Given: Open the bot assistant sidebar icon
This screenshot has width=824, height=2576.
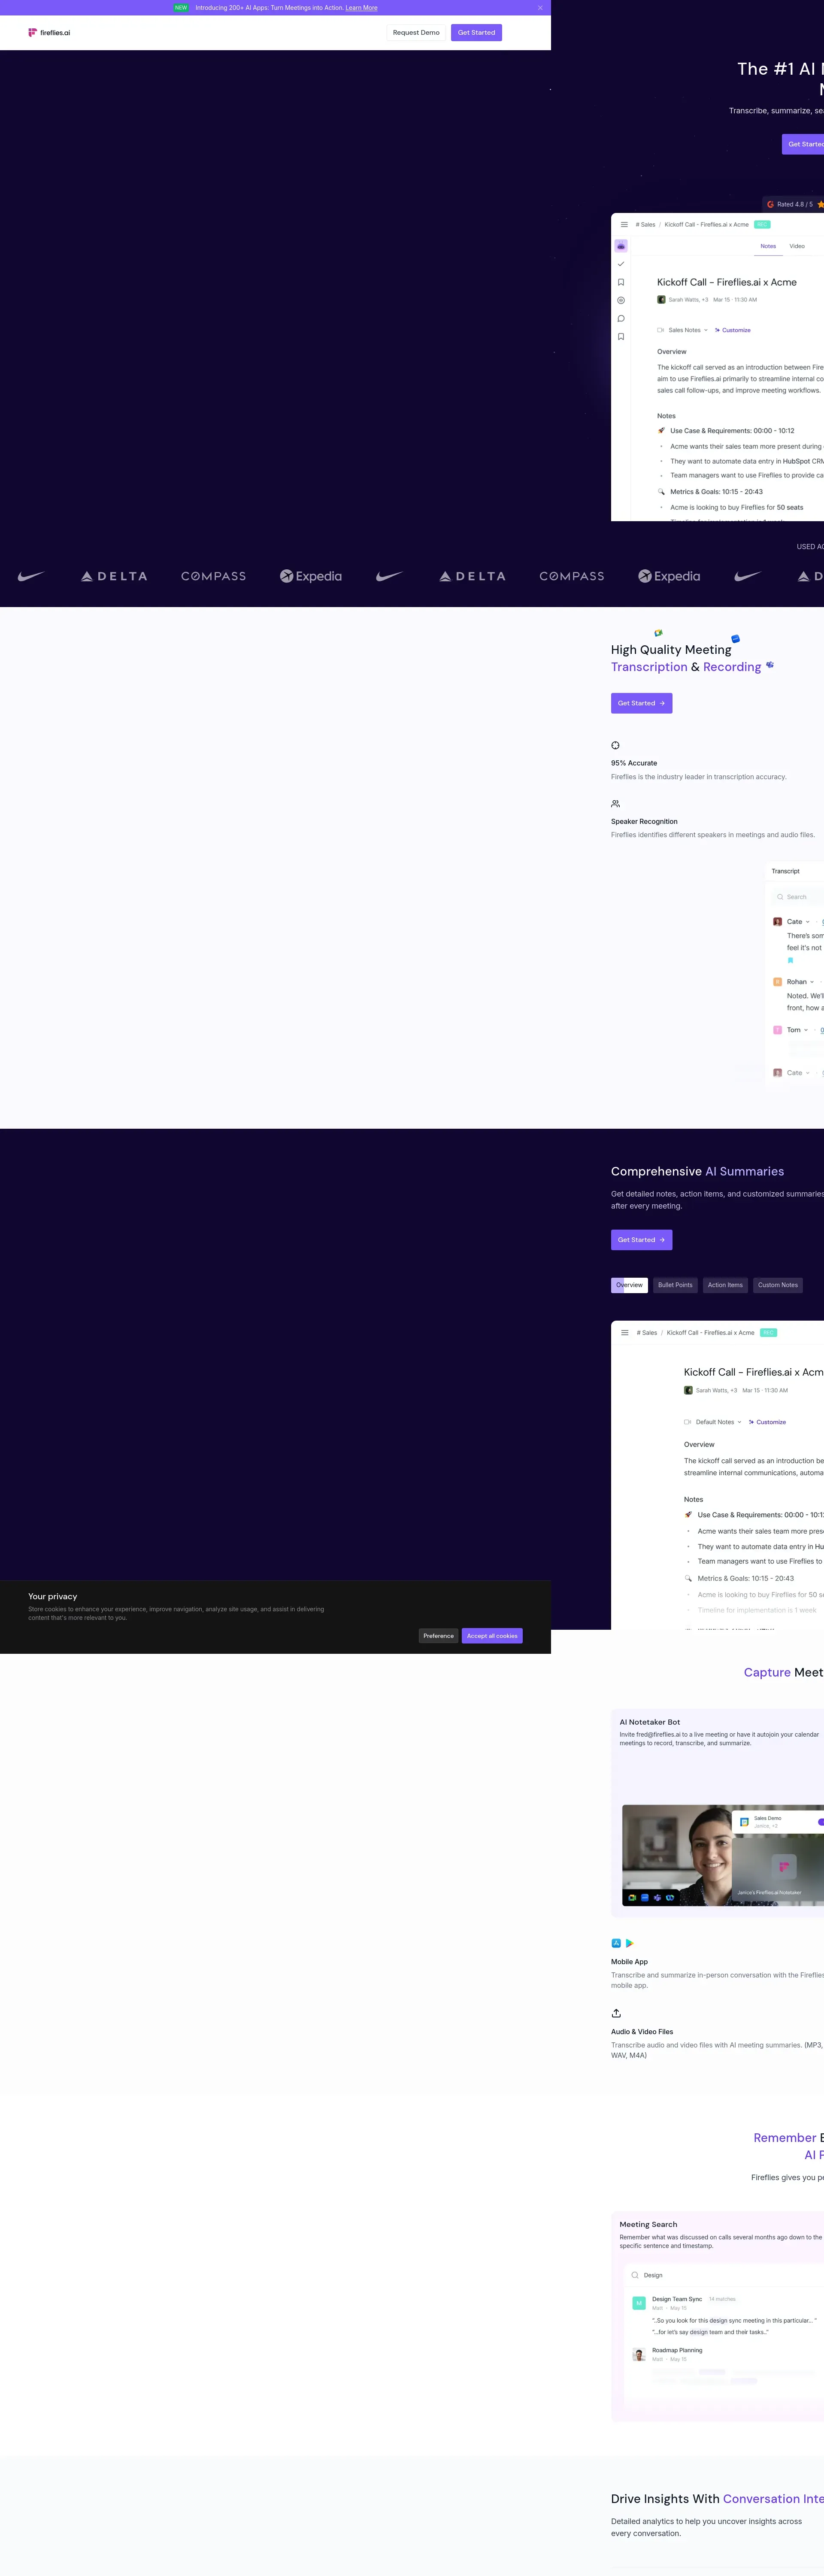Looking at the screenshot, I should coord(621,246).
